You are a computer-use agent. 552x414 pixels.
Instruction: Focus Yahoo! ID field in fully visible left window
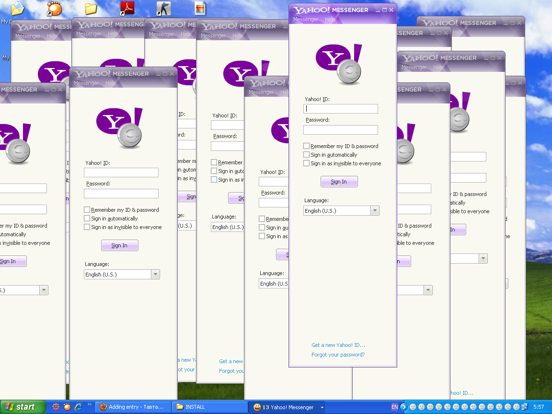121,172
